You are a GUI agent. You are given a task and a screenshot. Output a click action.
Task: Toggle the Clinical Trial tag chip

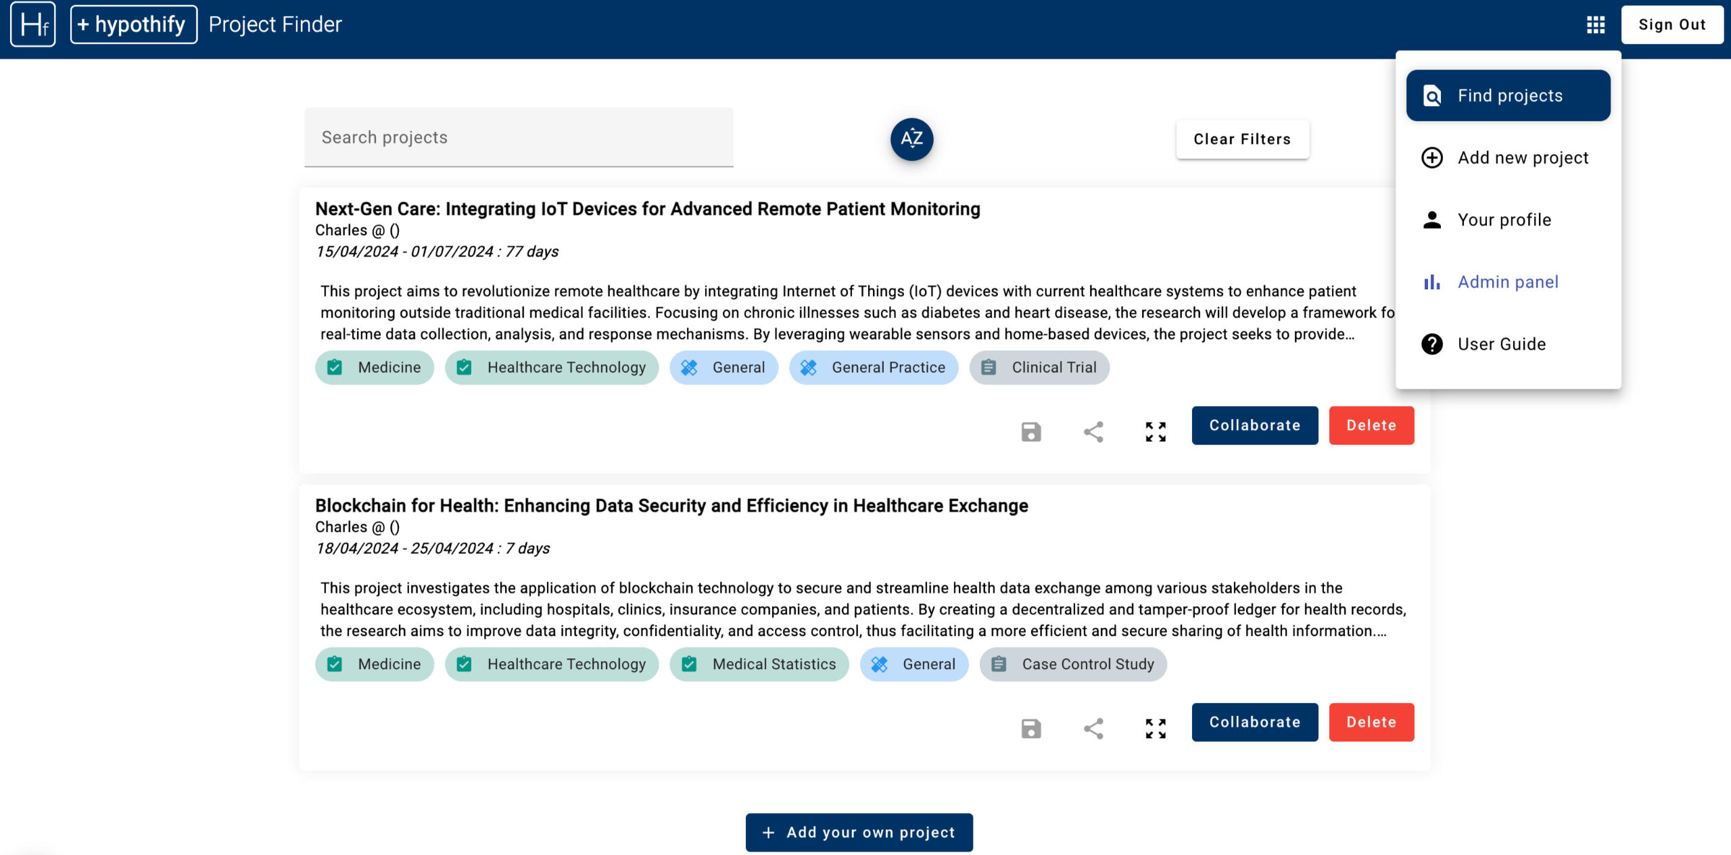coord(1039,368)
